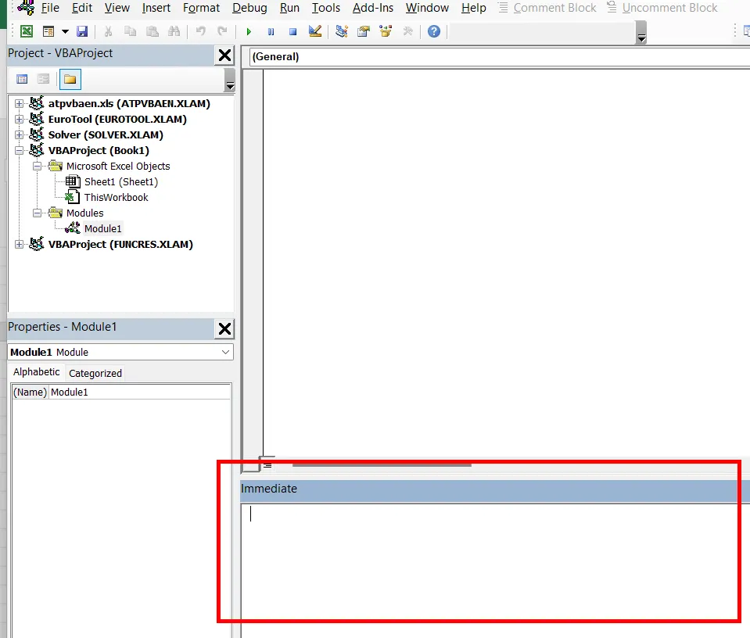
Task: Open the Module1 Module object dropdown
Action: (120, 352)
